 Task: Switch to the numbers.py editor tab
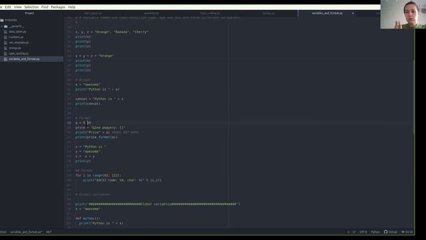point(152,13)
